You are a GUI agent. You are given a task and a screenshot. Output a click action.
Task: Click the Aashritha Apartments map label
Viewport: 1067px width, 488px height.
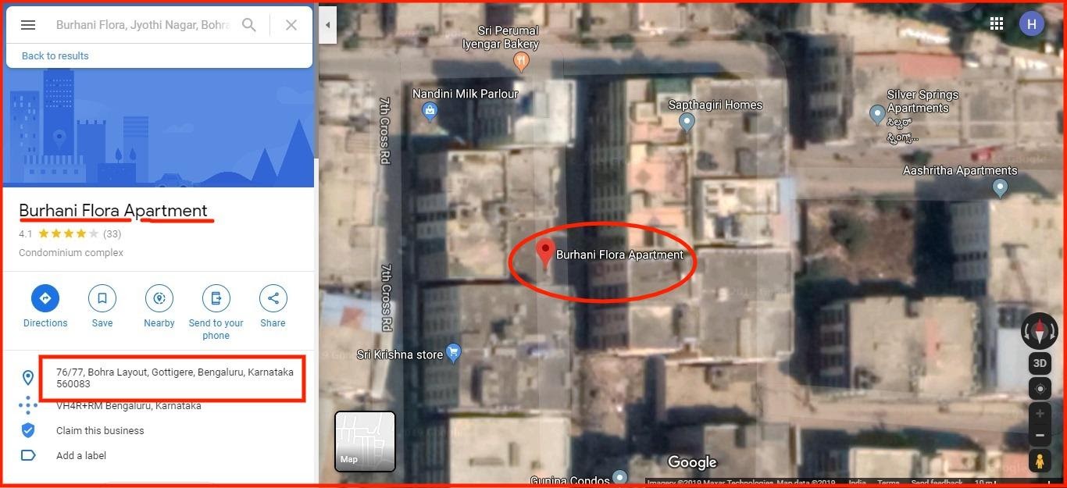click(960, 170)
